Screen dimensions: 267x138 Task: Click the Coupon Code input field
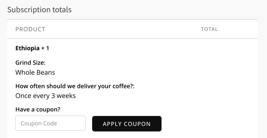(x=50, y=123)
